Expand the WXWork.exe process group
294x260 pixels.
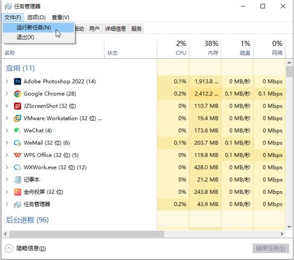click(x=7, y=167)
